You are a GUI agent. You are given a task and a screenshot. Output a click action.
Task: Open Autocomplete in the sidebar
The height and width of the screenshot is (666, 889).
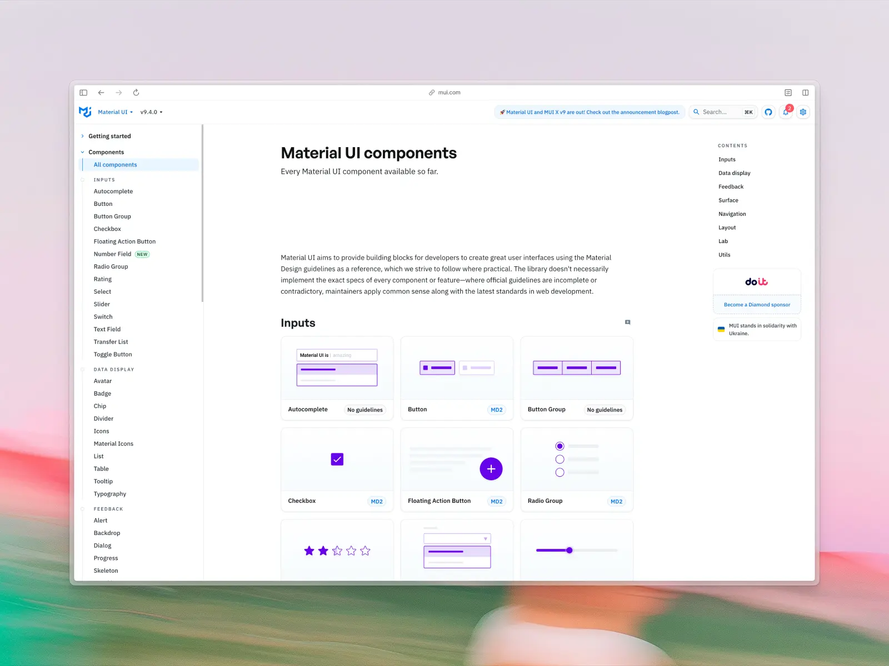tap(113, 191)
